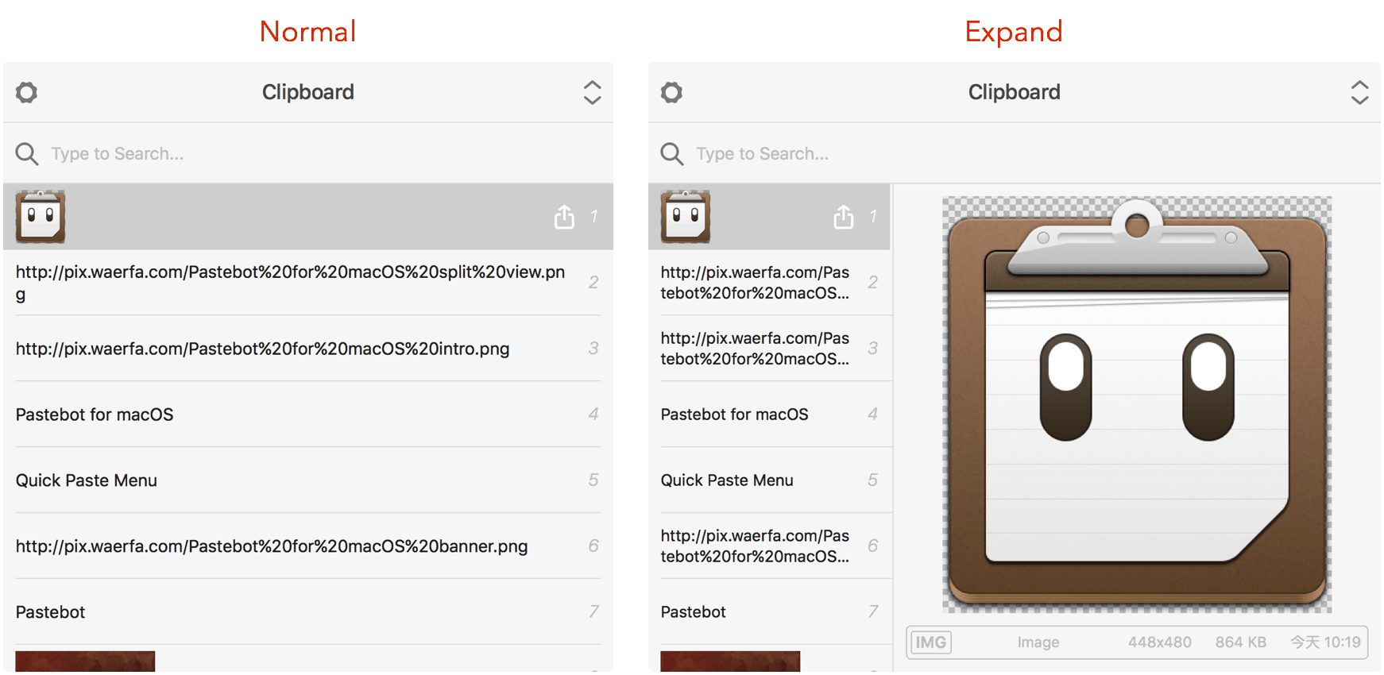Toggle expand chevrons in Normal panel header
Viewport: 1384px width, 675px height.
pyautogui.click(x=593, y=92)
